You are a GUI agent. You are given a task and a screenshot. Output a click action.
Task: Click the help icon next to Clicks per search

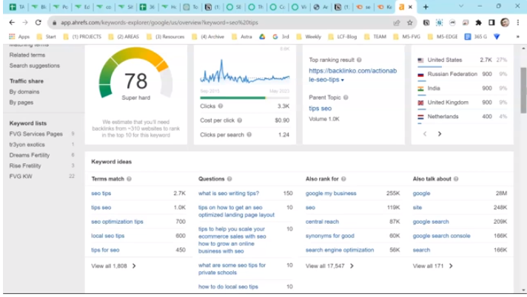click(x=249, y=134)
